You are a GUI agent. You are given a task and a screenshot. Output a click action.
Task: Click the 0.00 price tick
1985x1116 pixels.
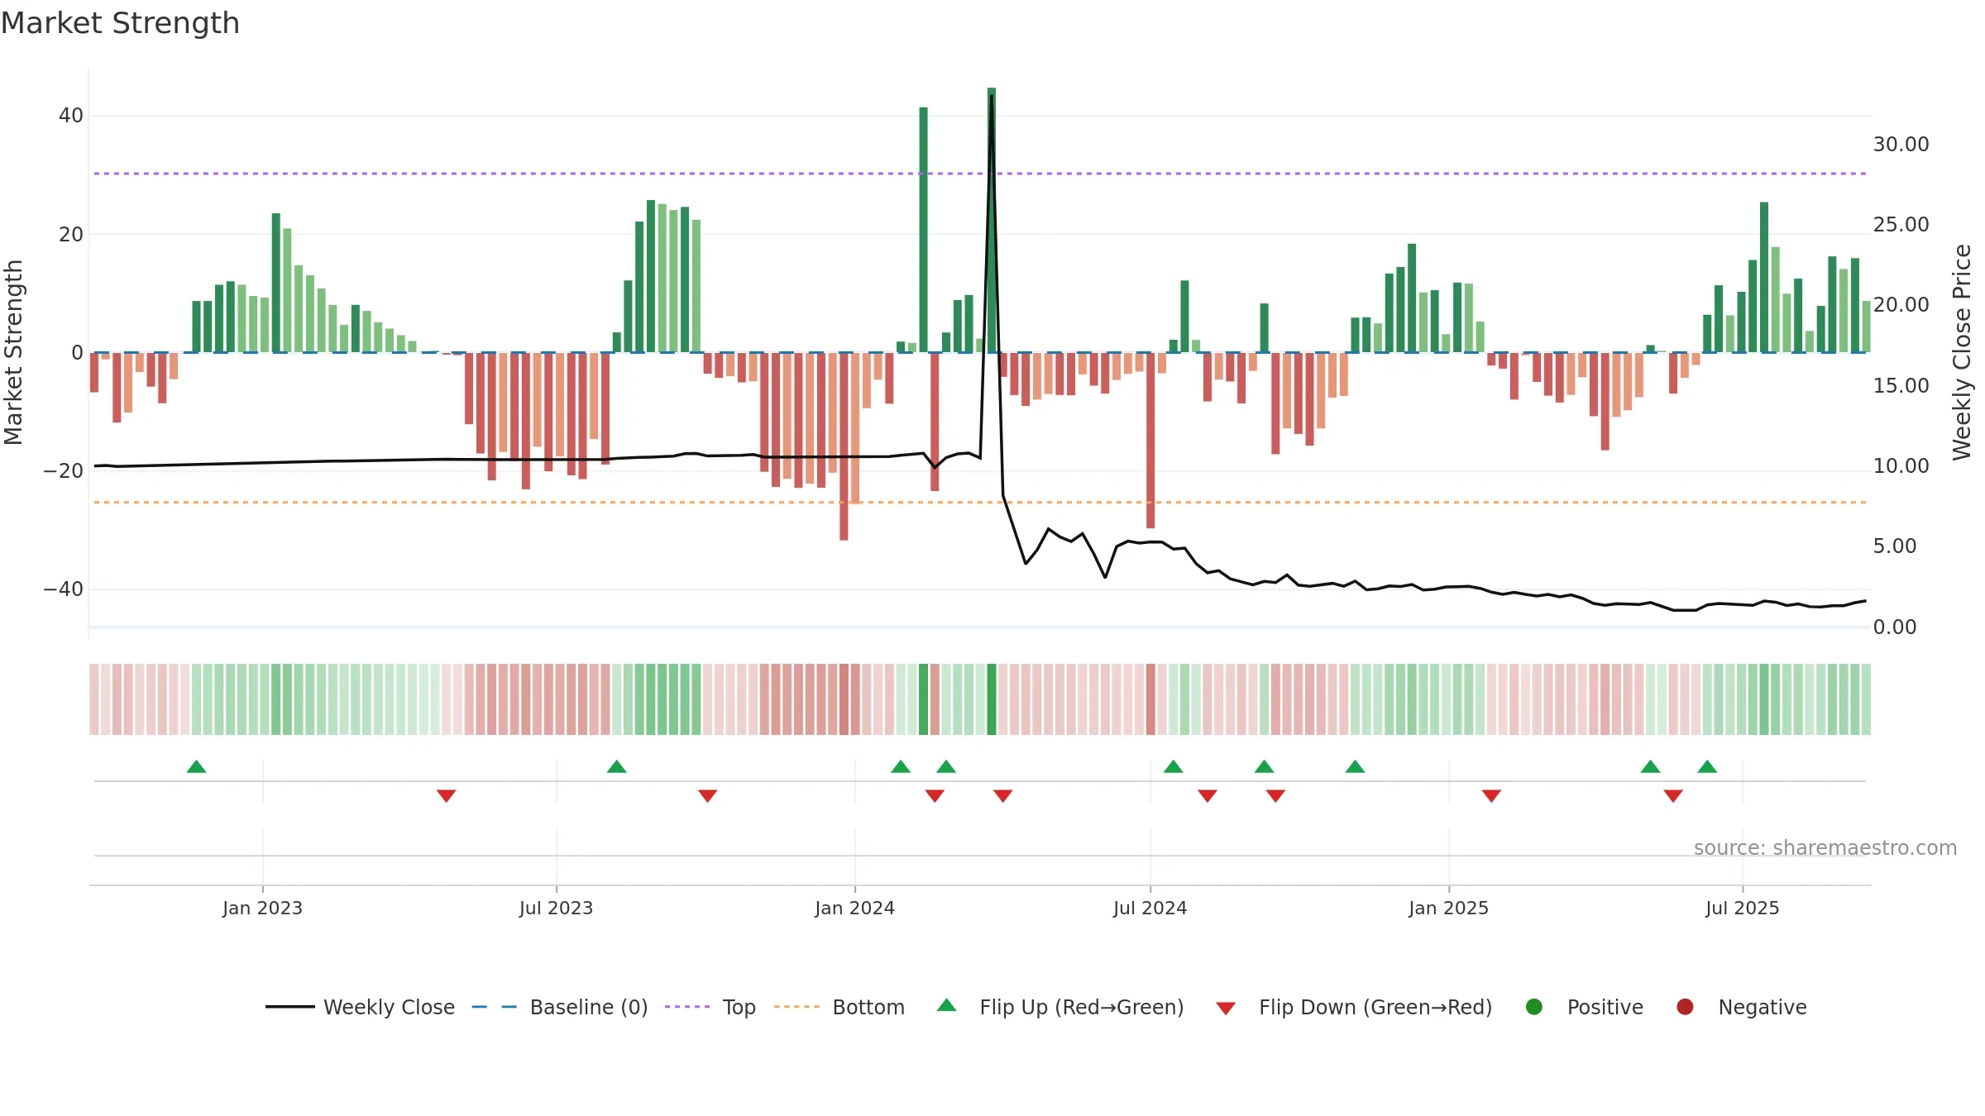point(1894,627)
